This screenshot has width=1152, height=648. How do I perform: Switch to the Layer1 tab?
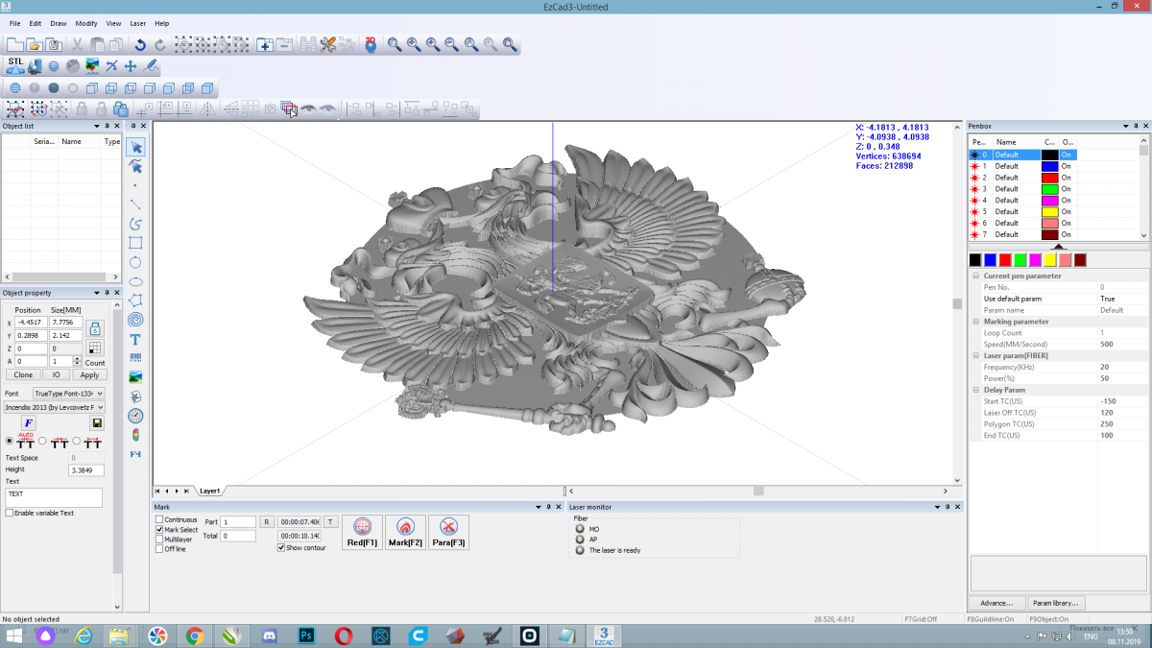pos(209,491)
